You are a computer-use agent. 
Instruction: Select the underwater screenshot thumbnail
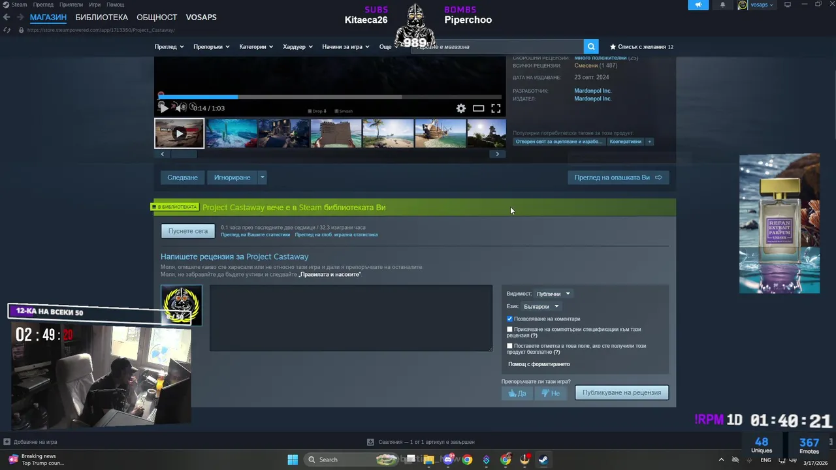click(x=231, y=133)
